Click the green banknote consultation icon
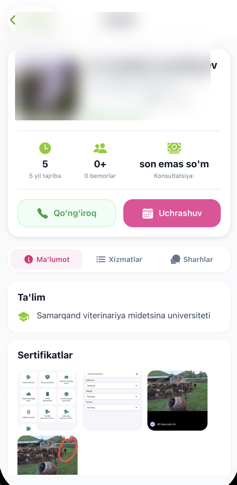The height and width of the screenshot is (485, 237). [x=174, y=148]
